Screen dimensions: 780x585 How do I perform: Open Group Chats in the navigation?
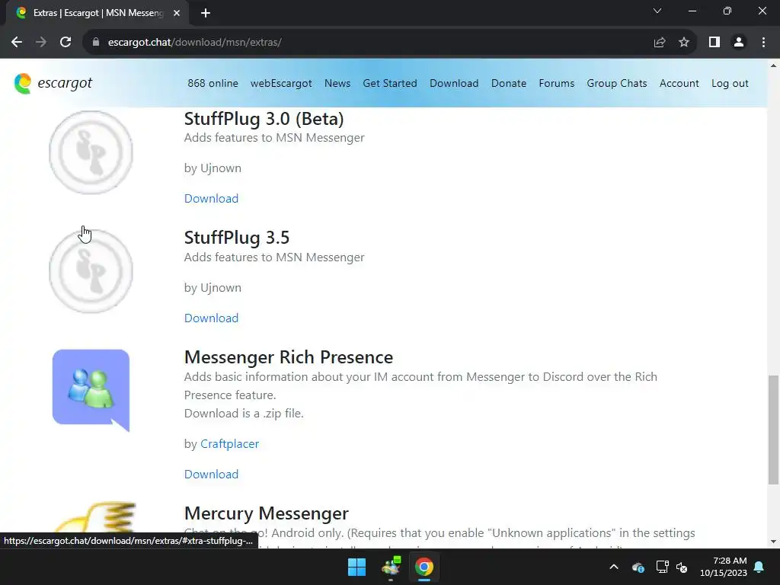pyautogui.click(x=617, y=83)
